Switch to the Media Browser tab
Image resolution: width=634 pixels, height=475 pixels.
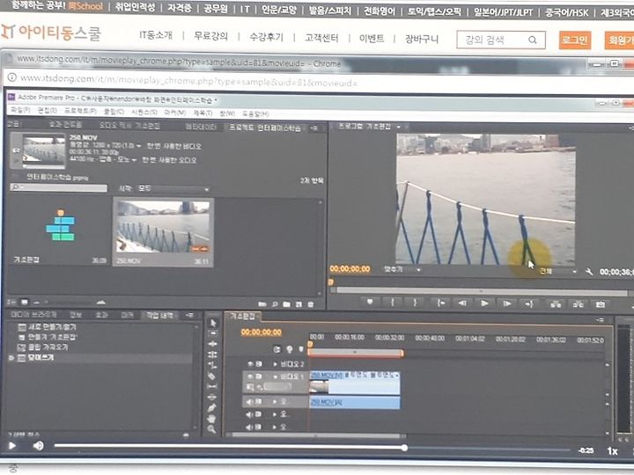(33, 314)
